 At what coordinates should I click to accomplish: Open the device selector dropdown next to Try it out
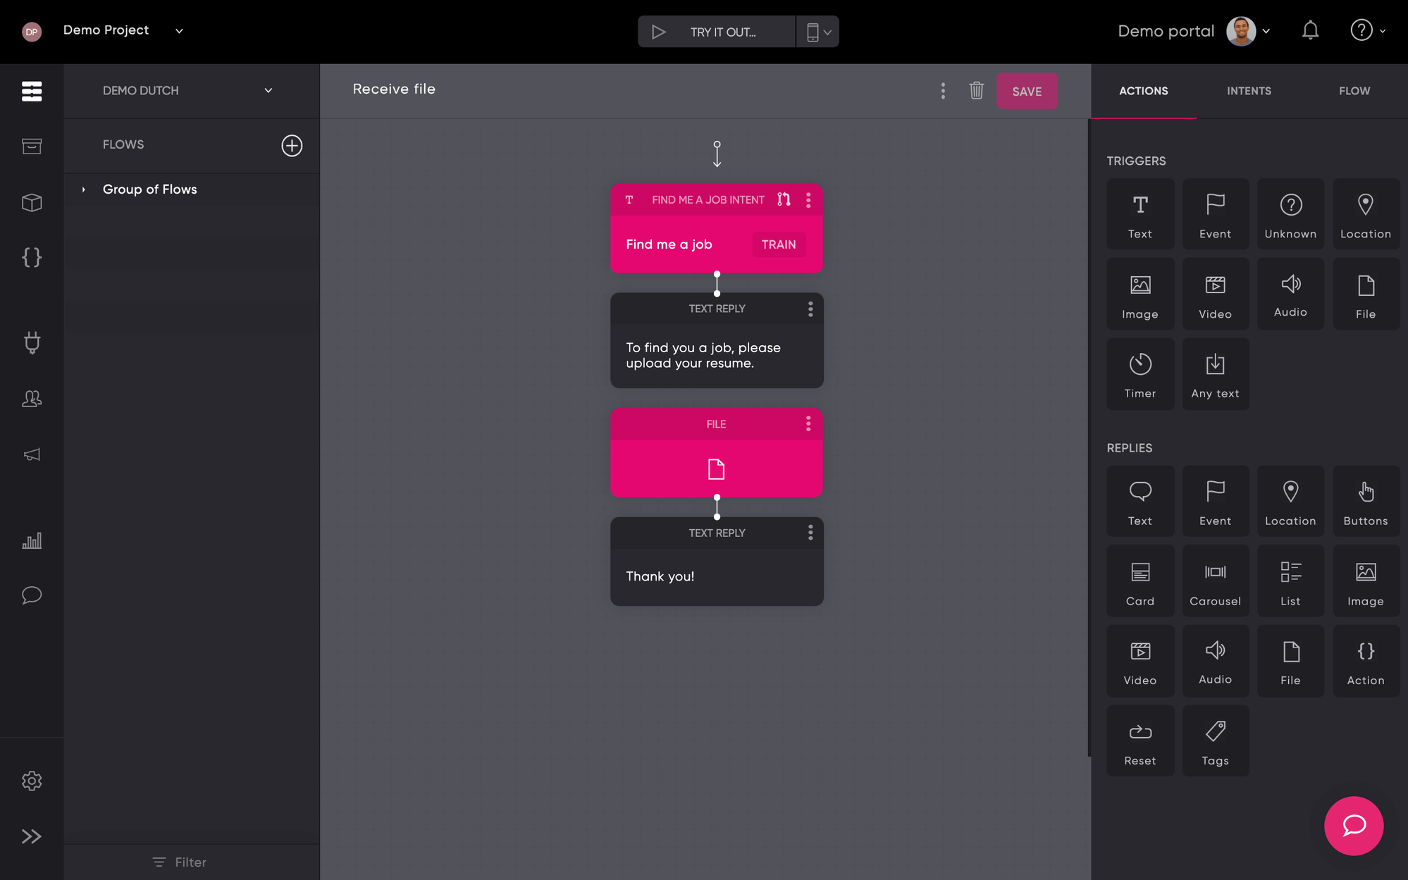(817, 32)
